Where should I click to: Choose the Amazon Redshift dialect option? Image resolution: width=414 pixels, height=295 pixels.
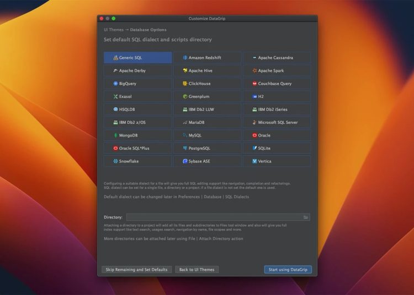pyautogui.click(x=207, y=58)
